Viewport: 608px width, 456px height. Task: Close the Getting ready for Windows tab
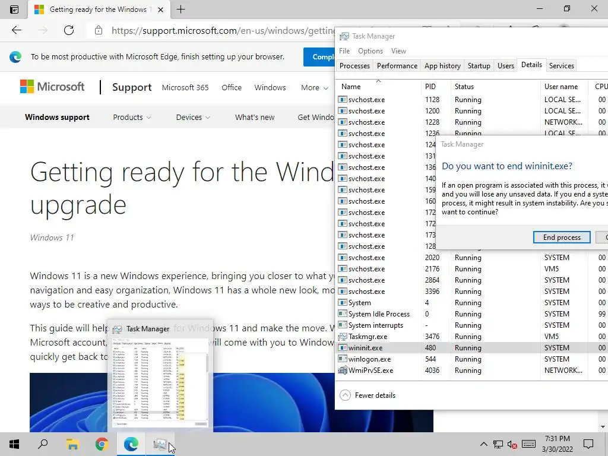coord(160,9)
